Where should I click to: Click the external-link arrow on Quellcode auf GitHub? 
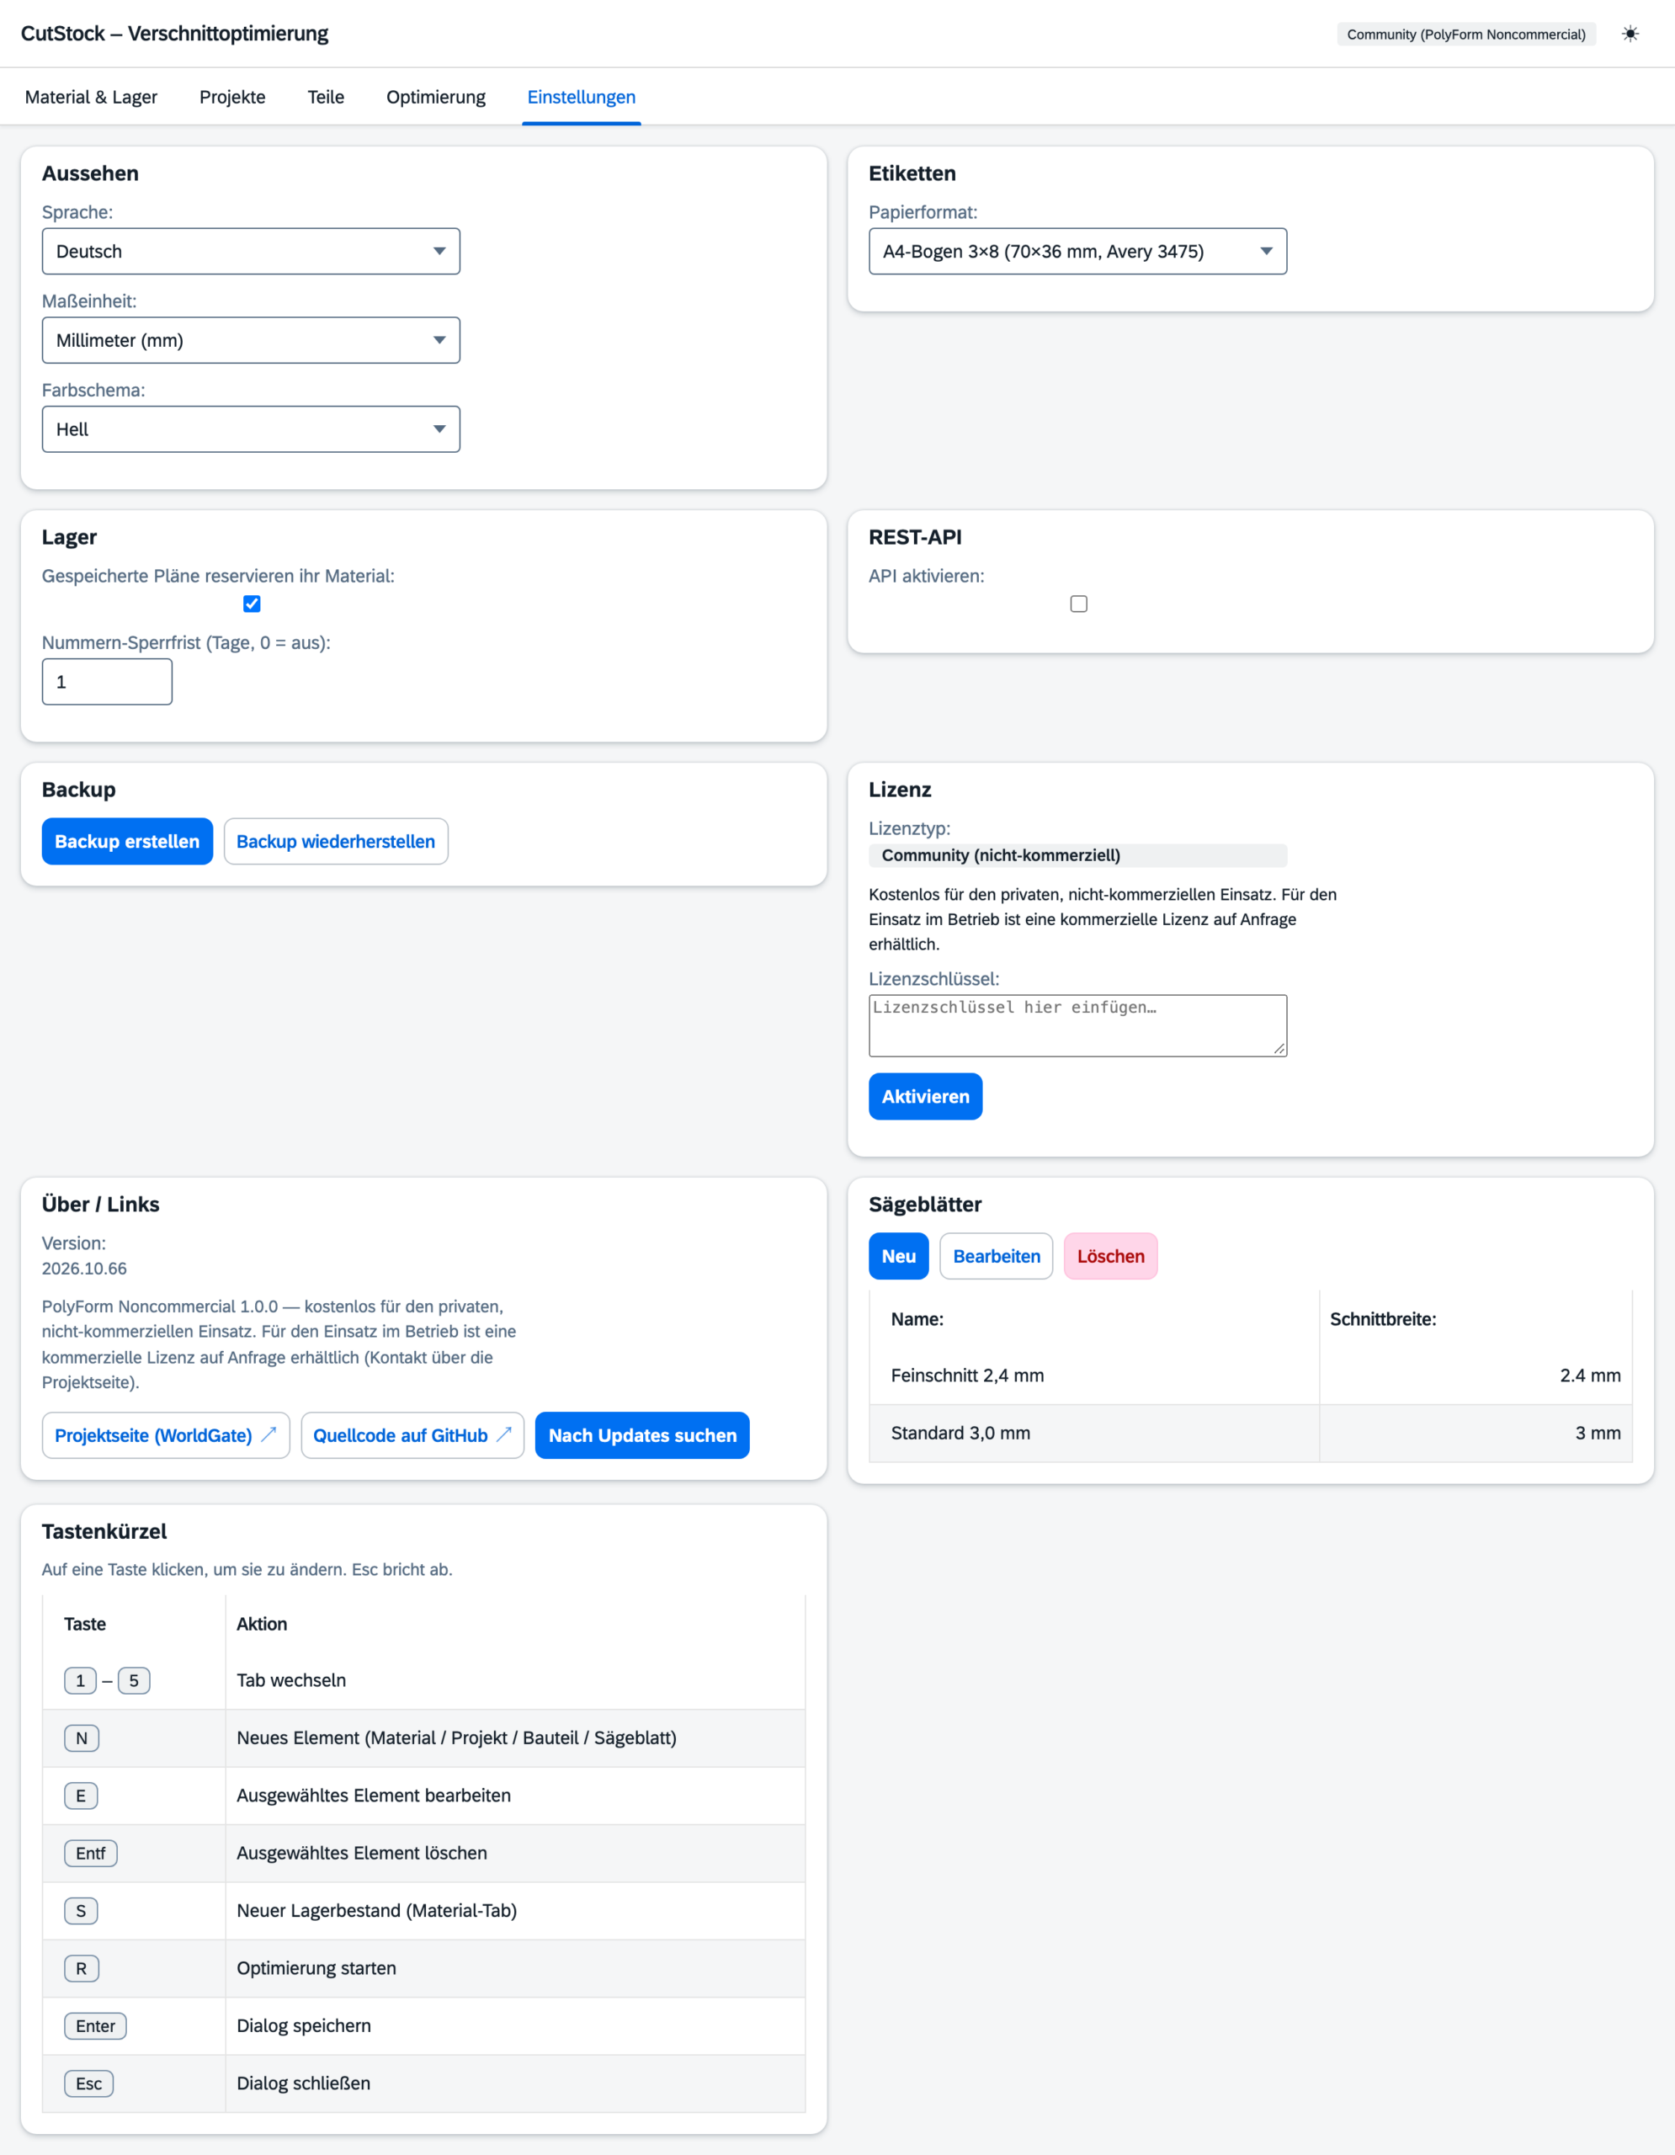click(504, 1434)
